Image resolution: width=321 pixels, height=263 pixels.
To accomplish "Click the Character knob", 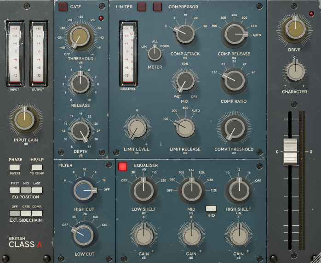I will [x=295, y=71].
